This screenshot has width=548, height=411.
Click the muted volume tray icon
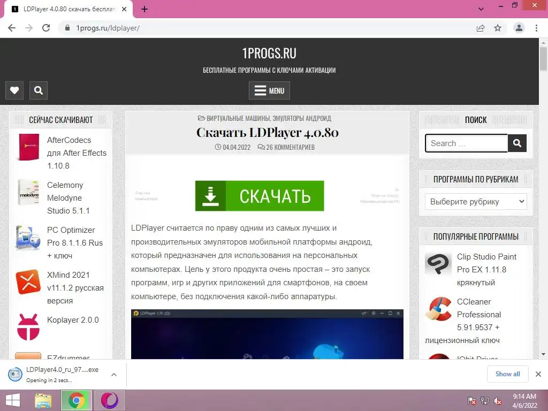pos(498,401)
